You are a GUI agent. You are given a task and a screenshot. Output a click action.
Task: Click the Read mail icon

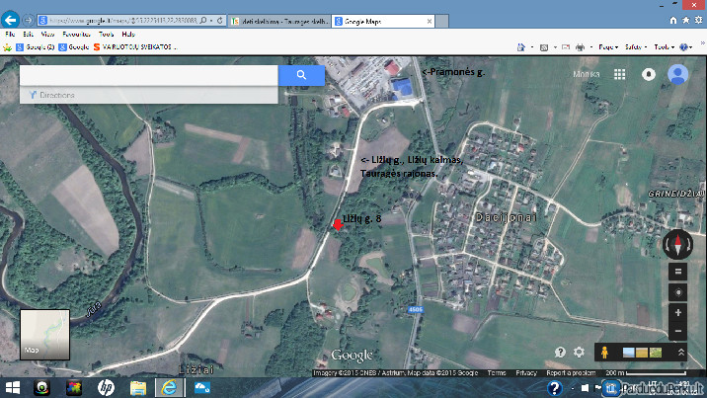coord(566,46)
